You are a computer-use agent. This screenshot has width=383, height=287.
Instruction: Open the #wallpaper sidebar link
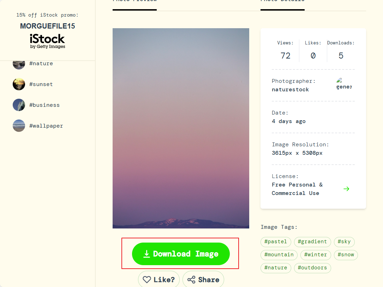pyautogui.click(x=46, y=126)
